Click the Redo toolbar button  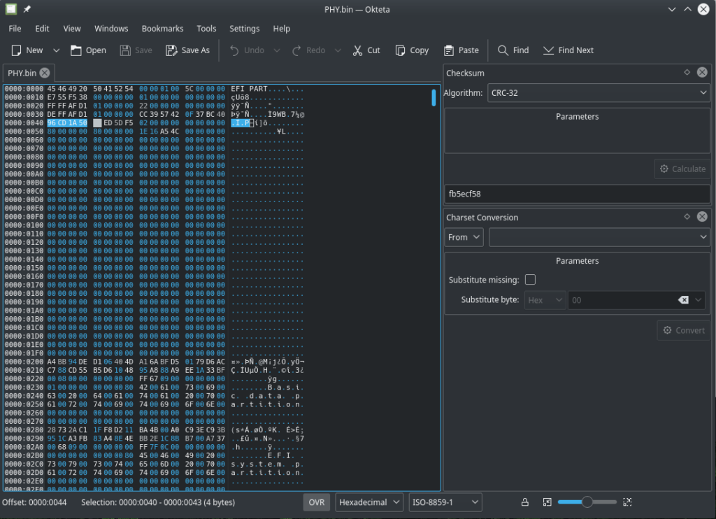tap(308, 50)
